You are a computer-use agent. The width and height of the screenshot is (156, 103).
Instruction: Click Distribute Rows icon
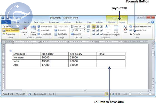[x=88, y=26]
